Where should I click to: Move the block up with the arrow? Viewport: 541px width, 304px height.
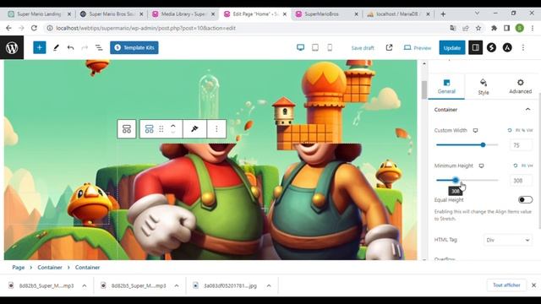pyautogui.click(x=173, y=126)
